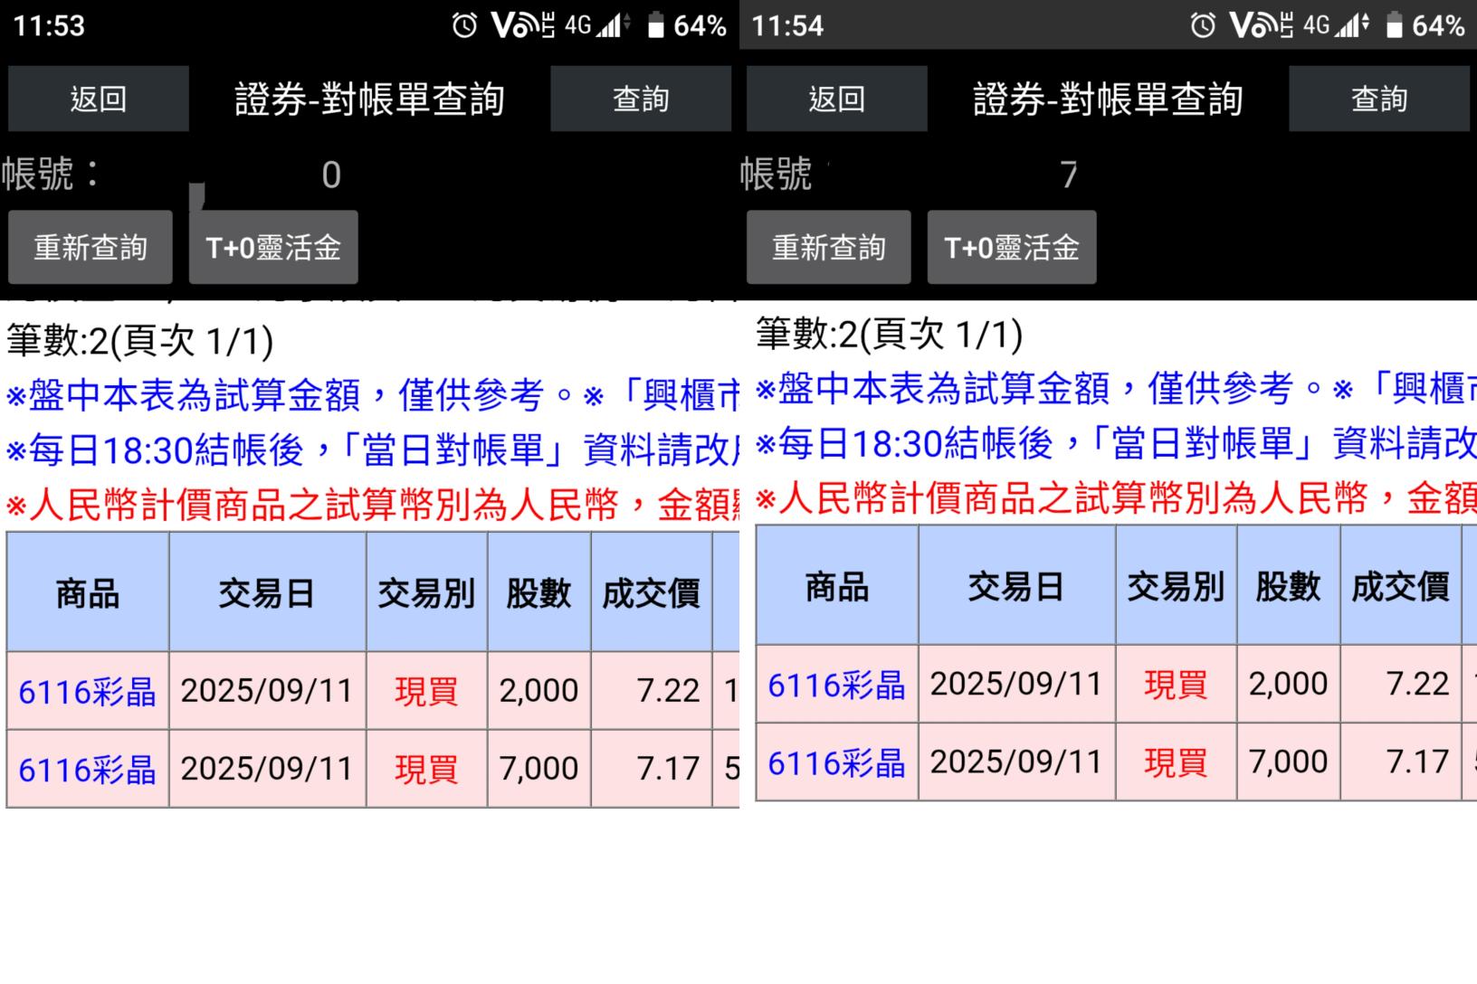This screenshot has height=984, width=1477.
Task: Select 2,000 shares cell in the right table
Action: (x=1289, y=685)
